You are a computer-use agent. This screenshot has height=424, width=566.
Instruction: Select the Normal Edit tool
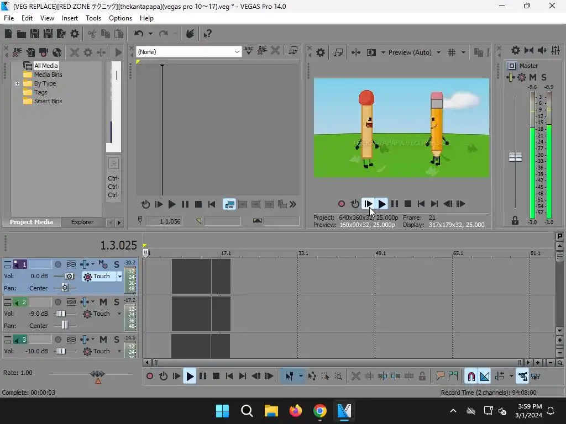coord(289,377)
